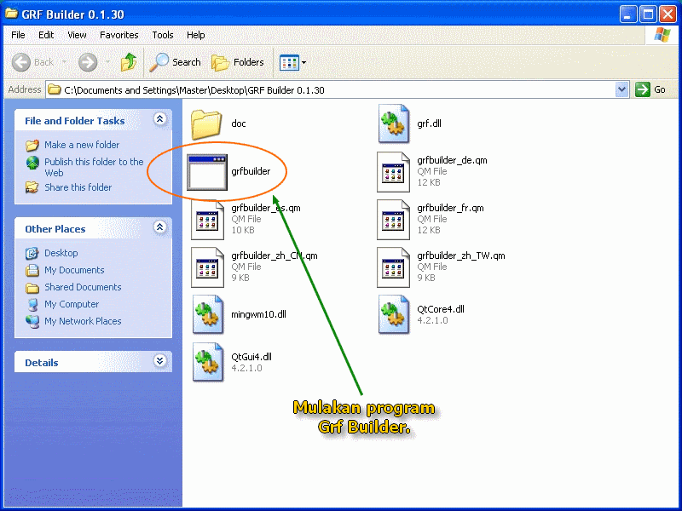Open the Address bar dropdown
The height and width of the screenshot is (511, 682).
622,89
